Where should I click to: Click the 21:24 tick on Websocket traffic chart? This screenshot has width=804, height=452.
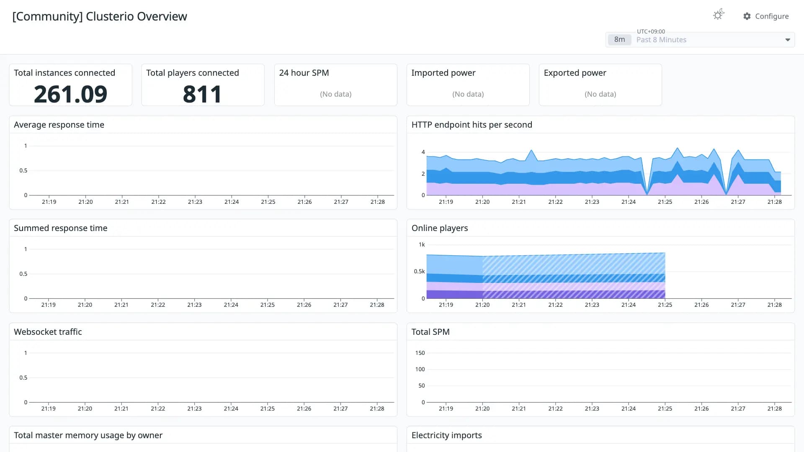[x=231, y=408]
